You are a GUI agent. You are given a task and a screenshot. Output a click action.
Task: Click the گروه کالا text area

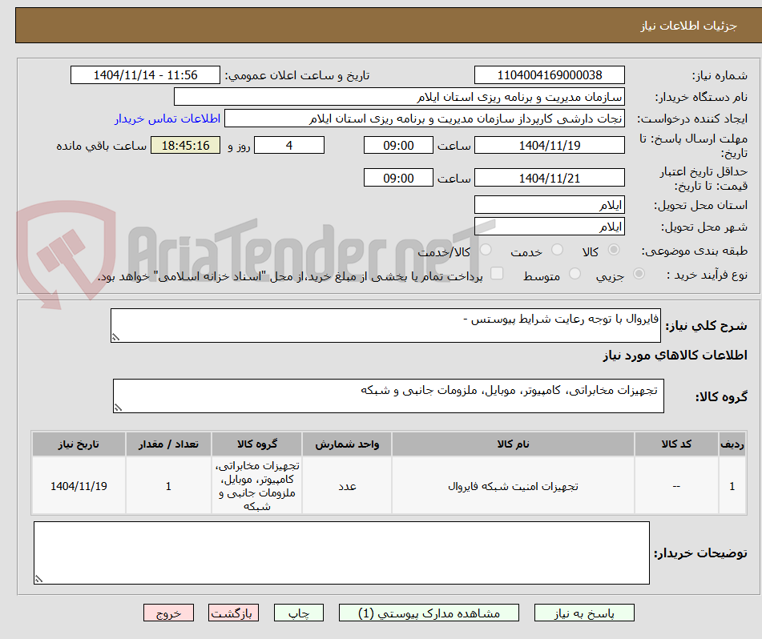[389, 396]
